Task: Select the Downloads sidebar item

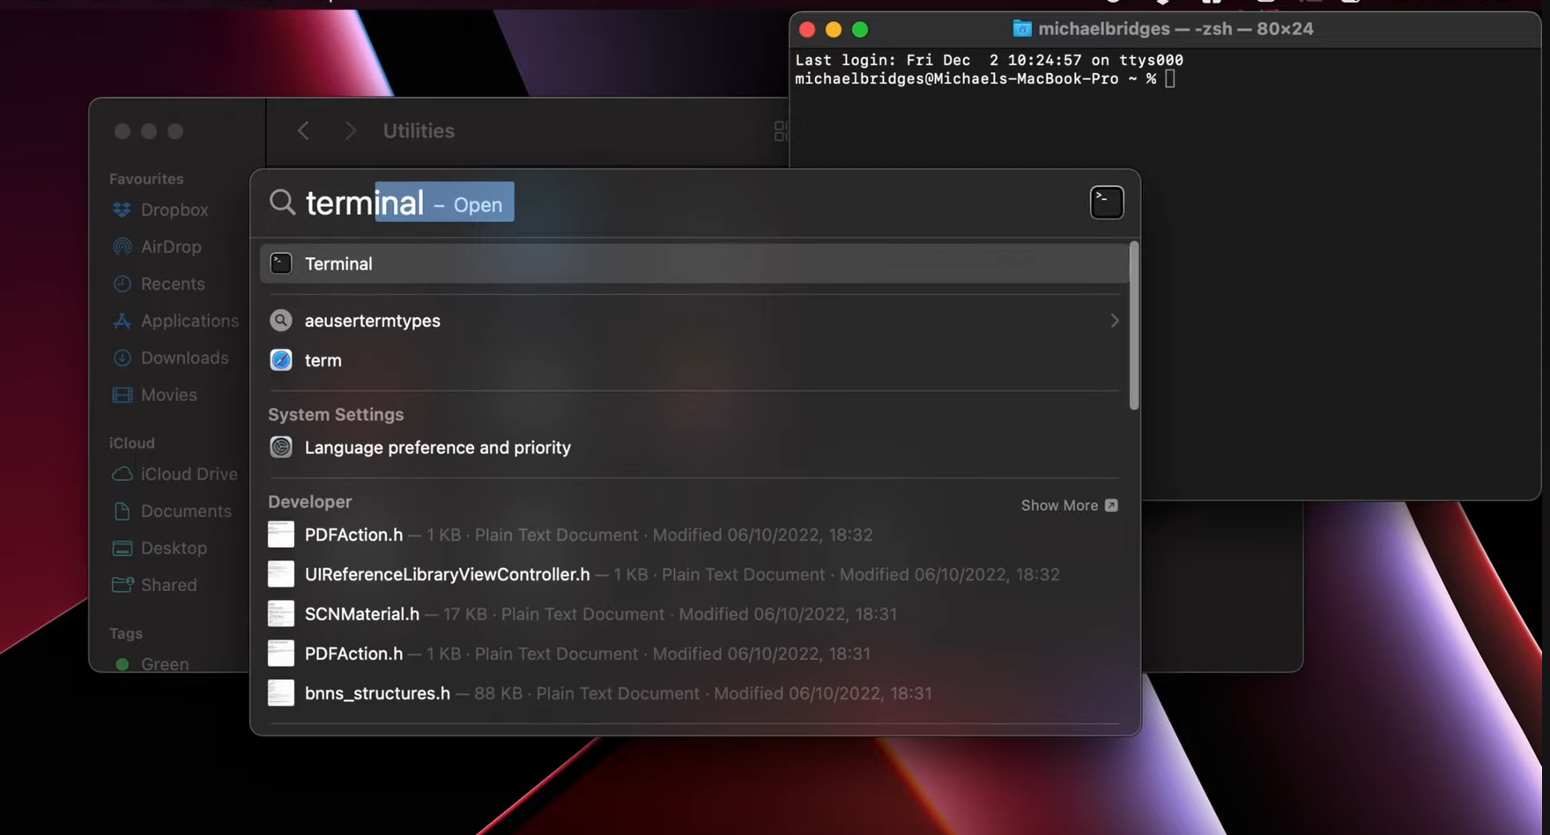Action: pyautogui.click(x=183, y=358)
